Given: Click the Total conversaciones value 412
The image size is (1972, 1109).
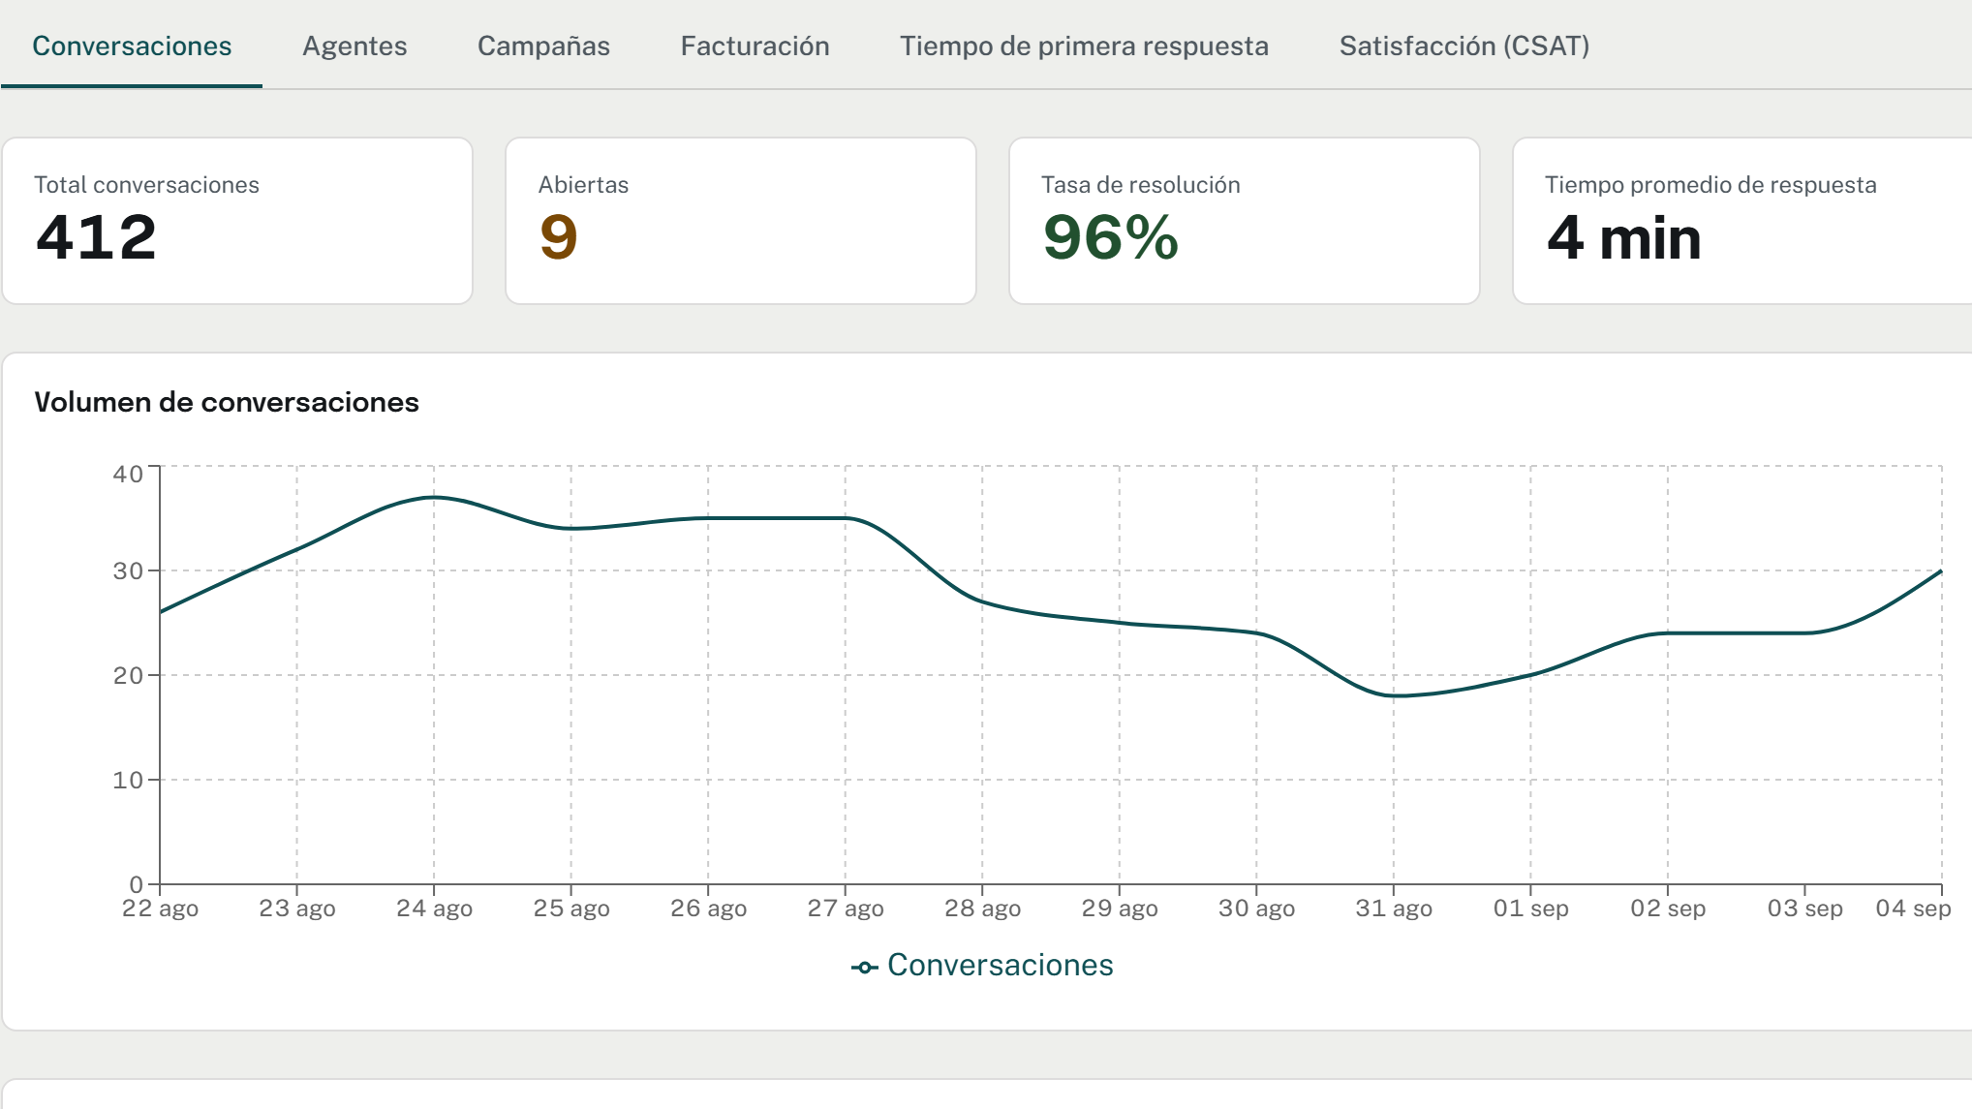Looking at the screenshot, I should pyautogui.click(x=96, y=237).
